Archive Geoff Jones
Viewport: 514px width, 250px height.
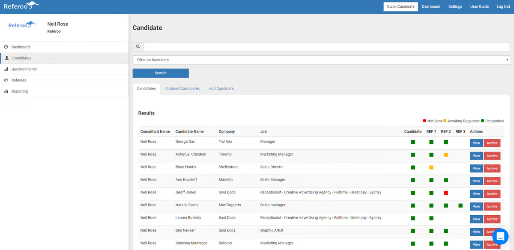tap(492, 194)
